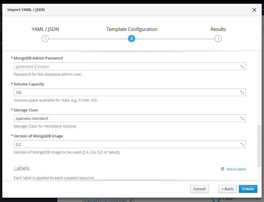Click the Import YAML / JSON dialog title

(x=26, y=10)
